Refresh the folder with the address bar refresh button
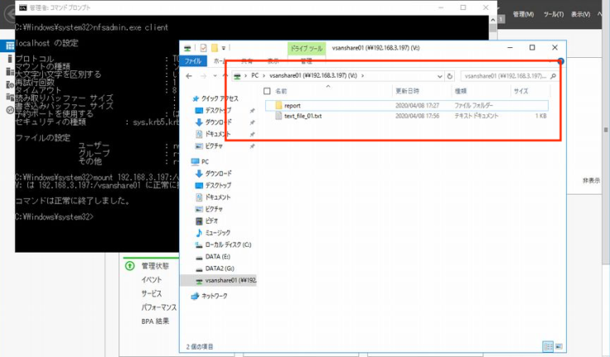The height and width of the screenshot is (357, 610). [x=450, y=76]
